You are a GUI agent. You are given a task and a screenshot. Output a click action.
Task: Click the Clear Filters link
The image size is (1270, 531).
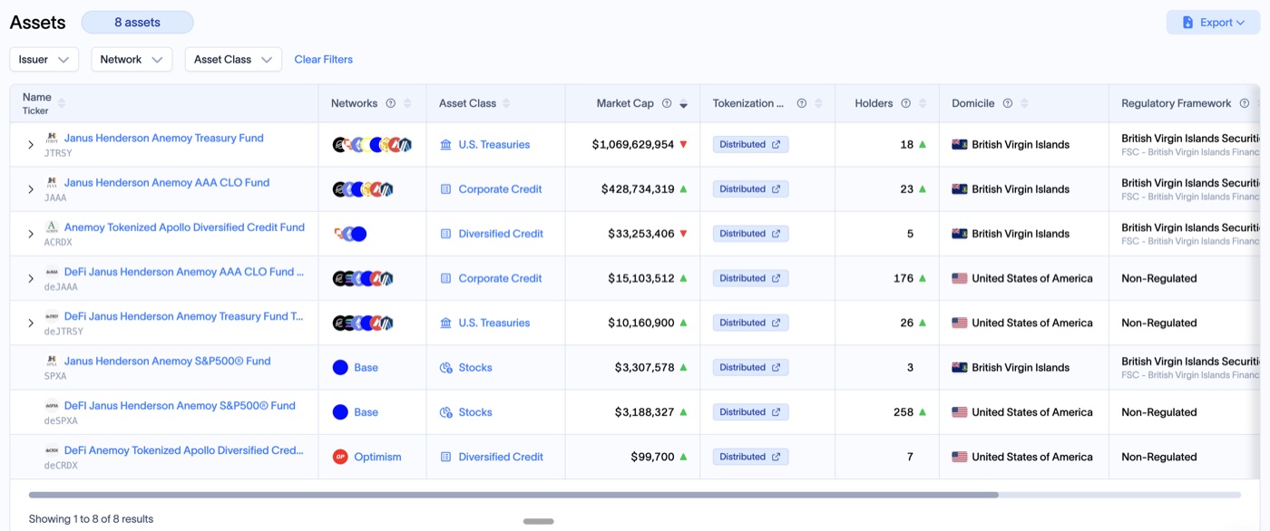(324, 59)
